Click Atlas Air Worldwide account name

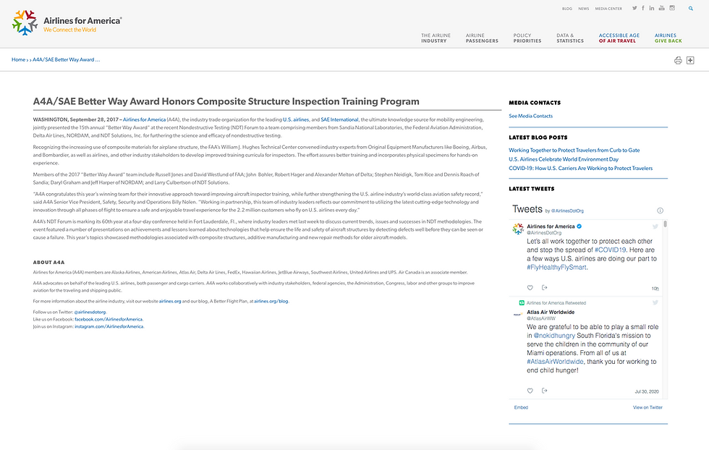pyautogui.click(x=551, y=312)
